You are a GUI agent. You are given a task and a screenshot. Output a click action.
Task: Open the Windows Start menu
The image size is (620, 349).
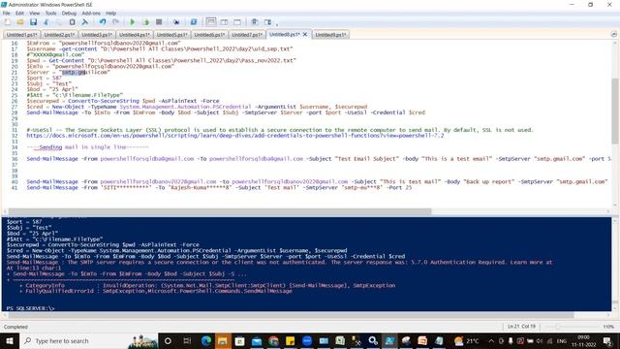point(9,340)
